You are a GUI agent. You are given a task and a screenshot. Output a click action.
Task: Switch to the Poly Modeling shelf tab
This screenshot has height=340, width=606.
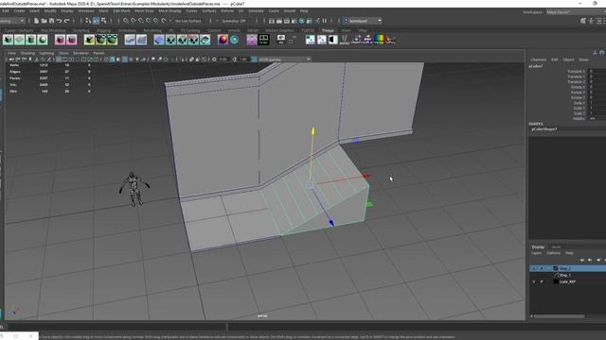53,30
